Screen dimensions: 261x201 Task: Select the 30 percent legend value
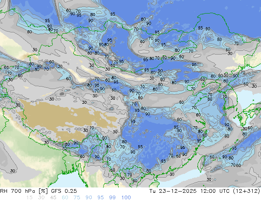[x=40, y=197]
